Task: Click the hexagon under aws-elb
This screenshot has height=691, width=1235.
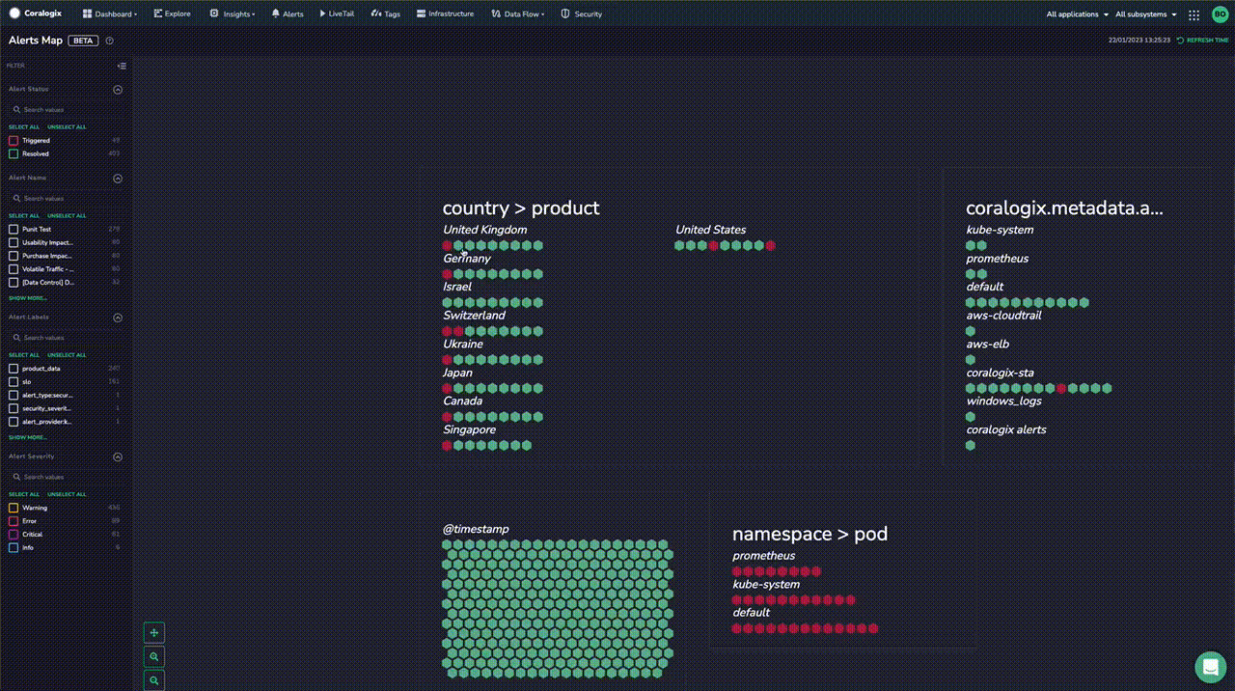Action: pos(971,360)
